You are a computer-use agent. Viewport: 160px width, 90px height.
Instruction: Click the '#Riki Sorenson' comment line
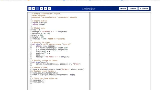(x=39, y=15)
